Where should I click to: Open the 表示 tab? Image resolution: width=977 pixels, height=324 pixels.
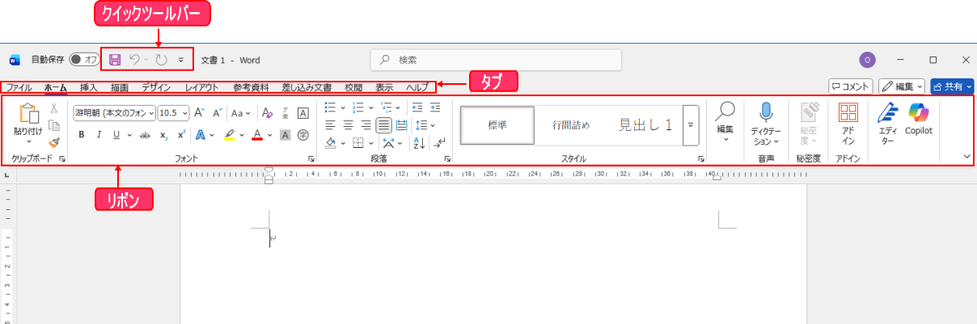click(x=384, y=86)
